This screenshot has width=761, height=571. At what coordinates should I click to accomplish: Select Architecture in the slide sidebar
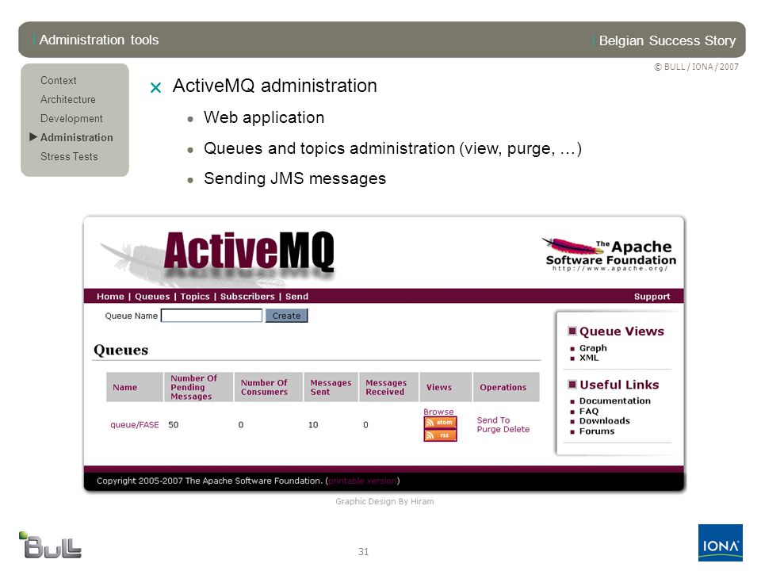68,99
